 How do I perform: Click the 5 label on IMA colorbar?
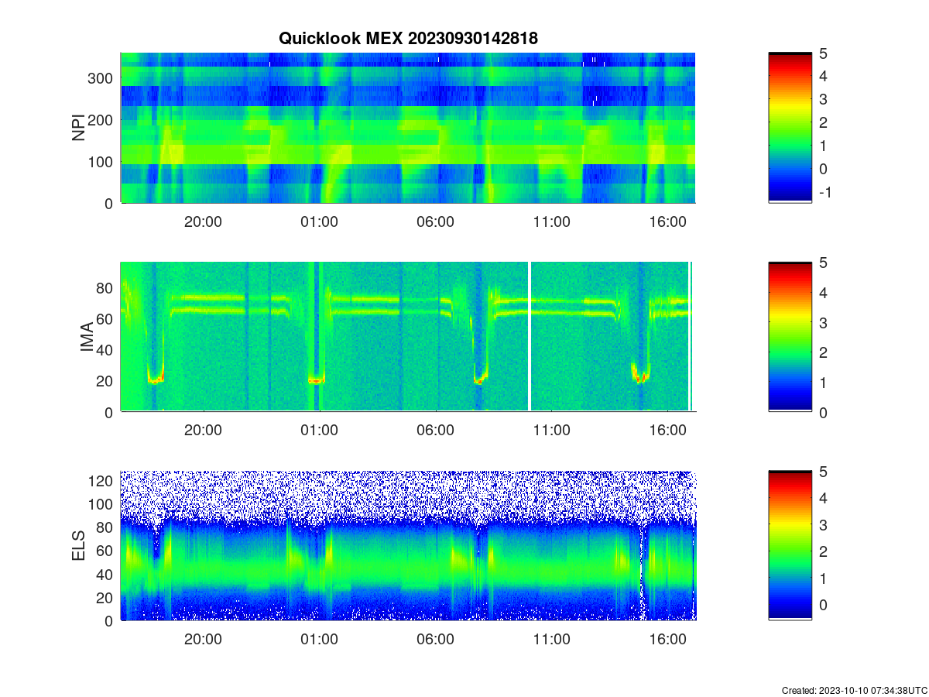[x=823, y=263]
